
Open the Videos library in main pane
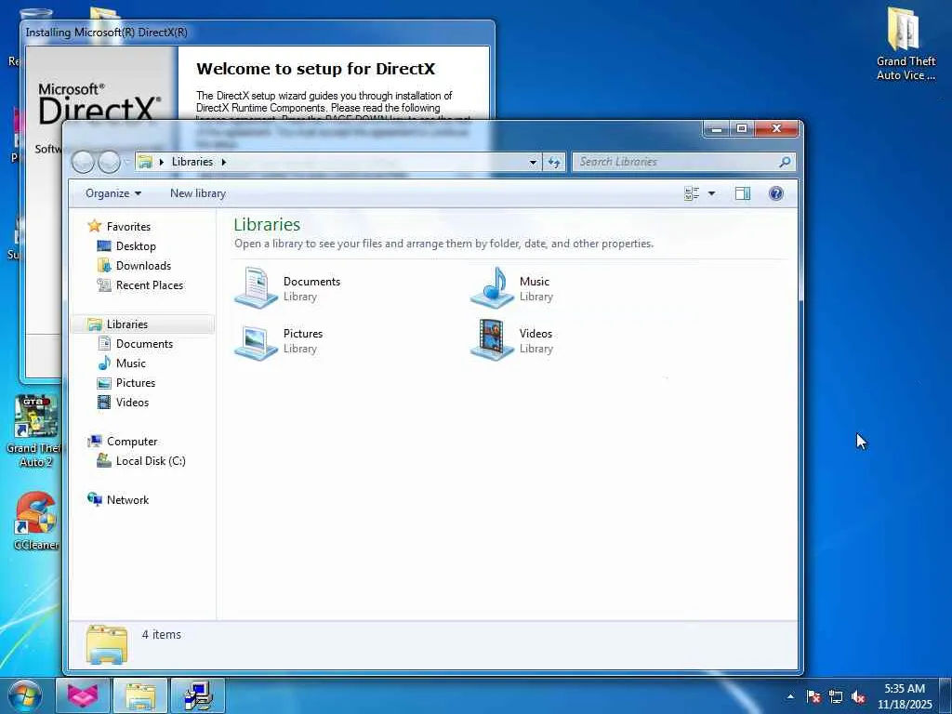512,340
